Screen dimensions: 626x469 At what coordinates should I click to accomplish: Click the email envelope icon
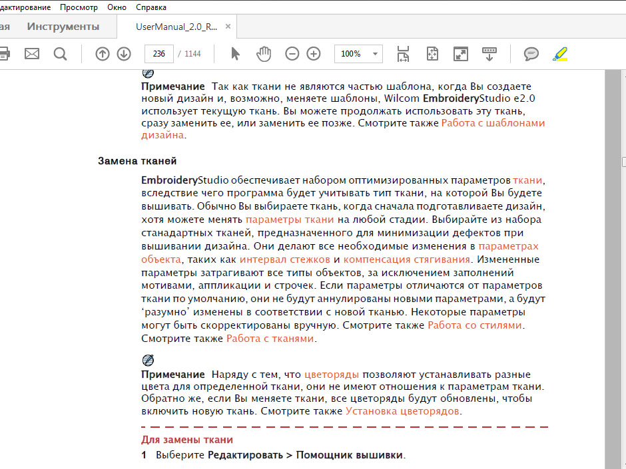click(x=32, y=54)
